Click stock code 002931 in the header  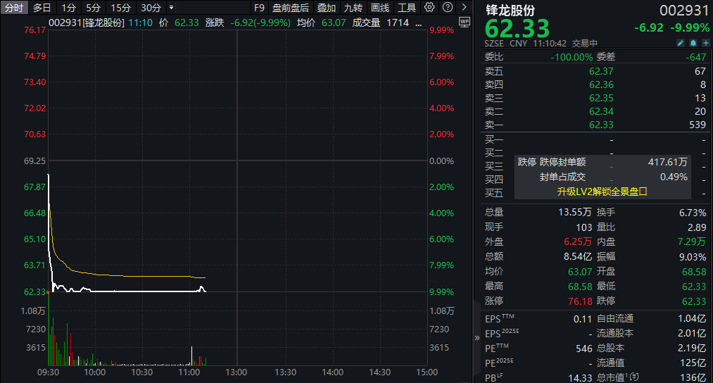click(683, 11)
